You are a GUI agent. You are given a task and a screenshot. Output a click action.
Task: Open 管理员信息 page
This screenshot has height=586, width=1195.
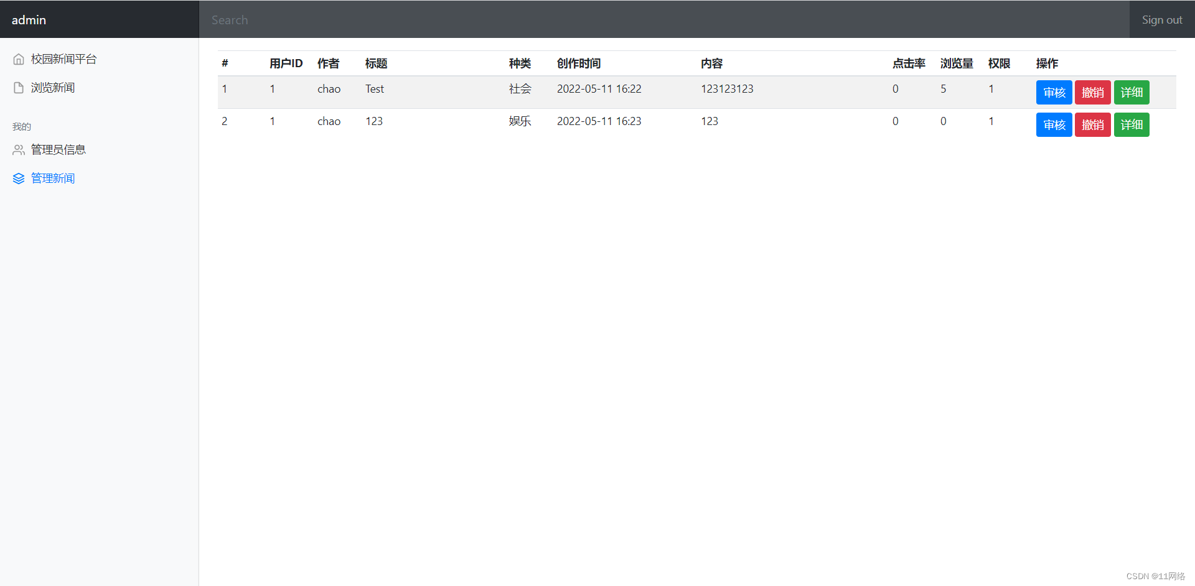pyautogui.click(x=59, y=150)
